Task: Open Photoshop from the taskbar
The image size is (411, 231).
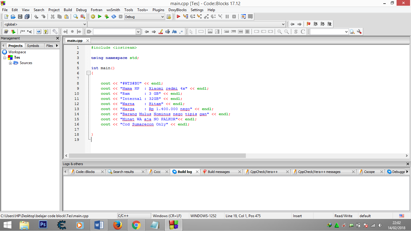Action: (x=43, y=225)
